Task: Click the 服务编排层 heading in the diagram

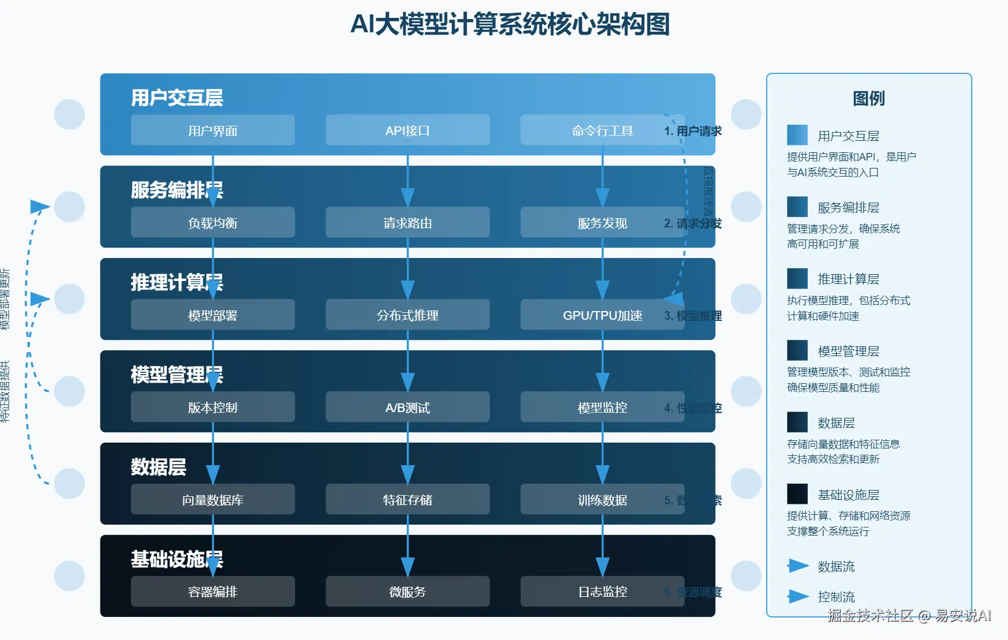Action: coord(177,190)
